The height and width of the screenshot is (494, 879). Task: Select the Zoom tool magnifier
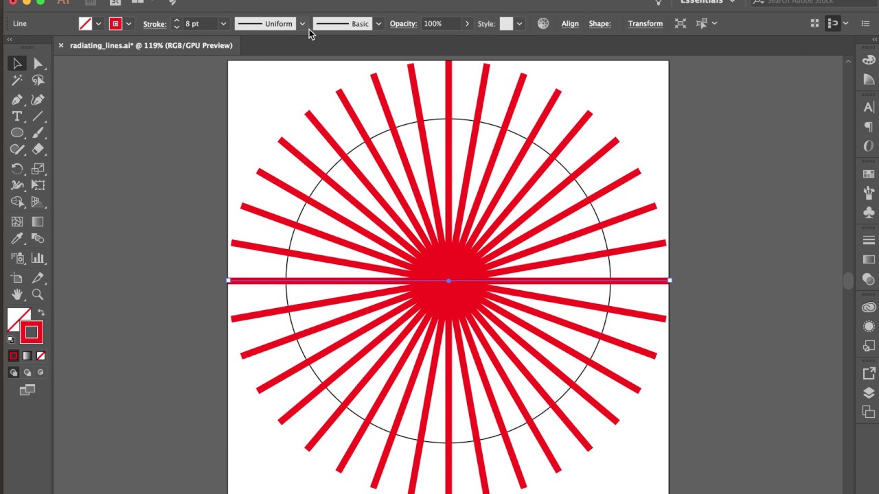point(38,294)
